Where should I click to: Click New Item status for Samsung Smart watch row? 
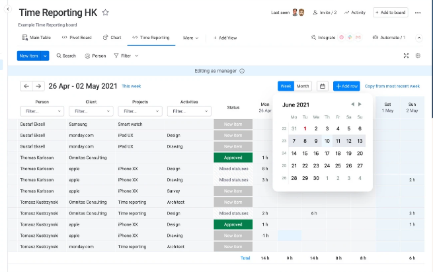pyautogui.click(x=233, y=124)
